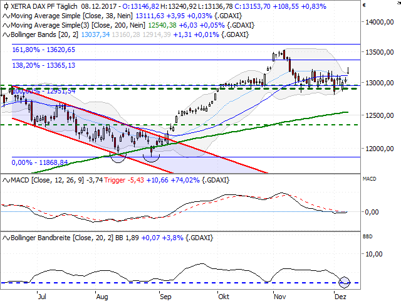Click the candlestick icon before XETRA DAX title
The width and height of the screenshot is (401, 301).
4,6
